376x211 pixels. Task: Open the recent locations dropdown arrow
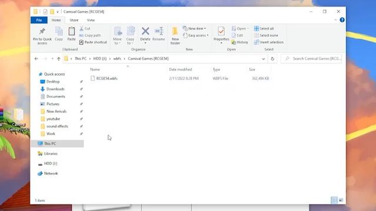tap(52, 59)
